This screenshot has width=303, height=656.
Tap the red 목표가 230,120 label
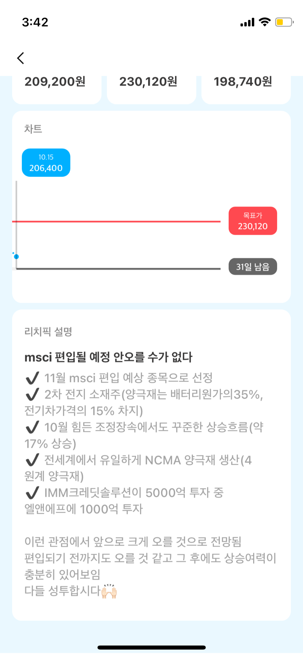[253, 221]
